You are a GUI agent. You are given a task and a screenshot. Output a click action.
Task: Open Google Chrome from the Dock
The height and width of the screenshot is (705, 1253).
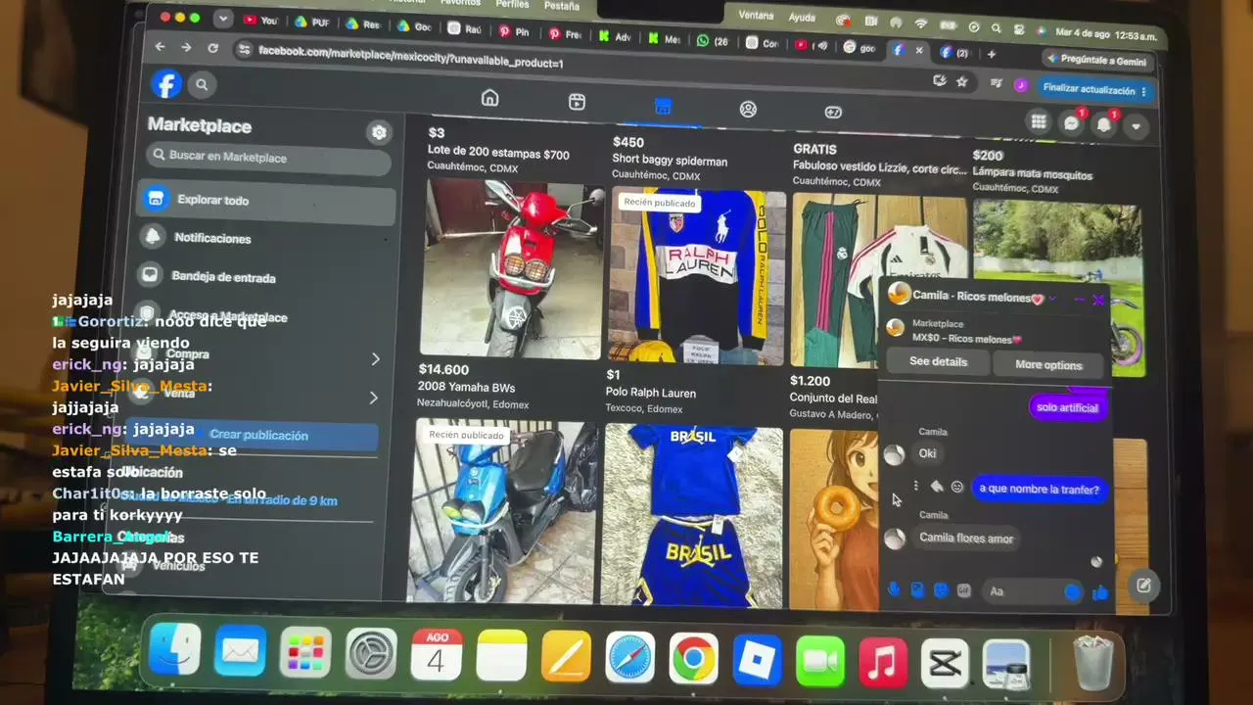[693, 658]
